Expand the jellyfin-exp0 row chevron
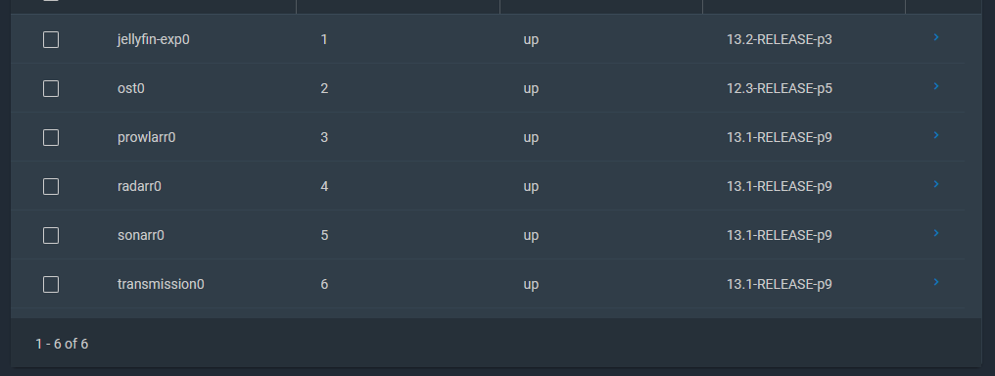This screenshot has width=995, height=376. (x=936, y=37)
